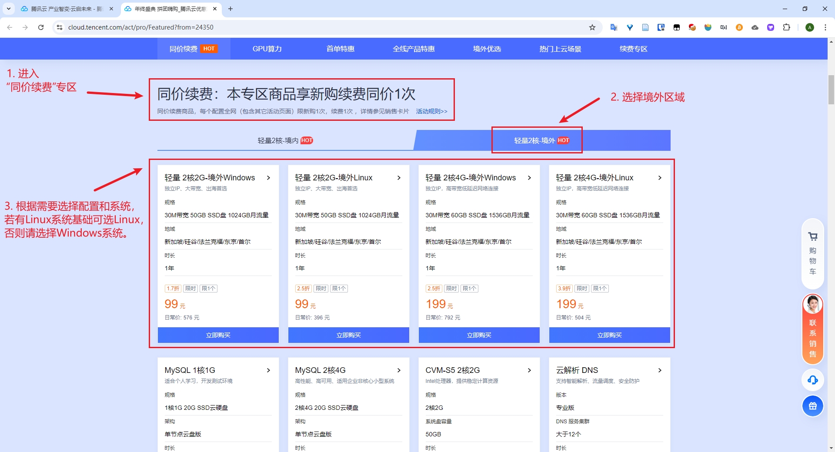Click 立即购买 for 2核2G-境外Linux

[x=349, y=335]
